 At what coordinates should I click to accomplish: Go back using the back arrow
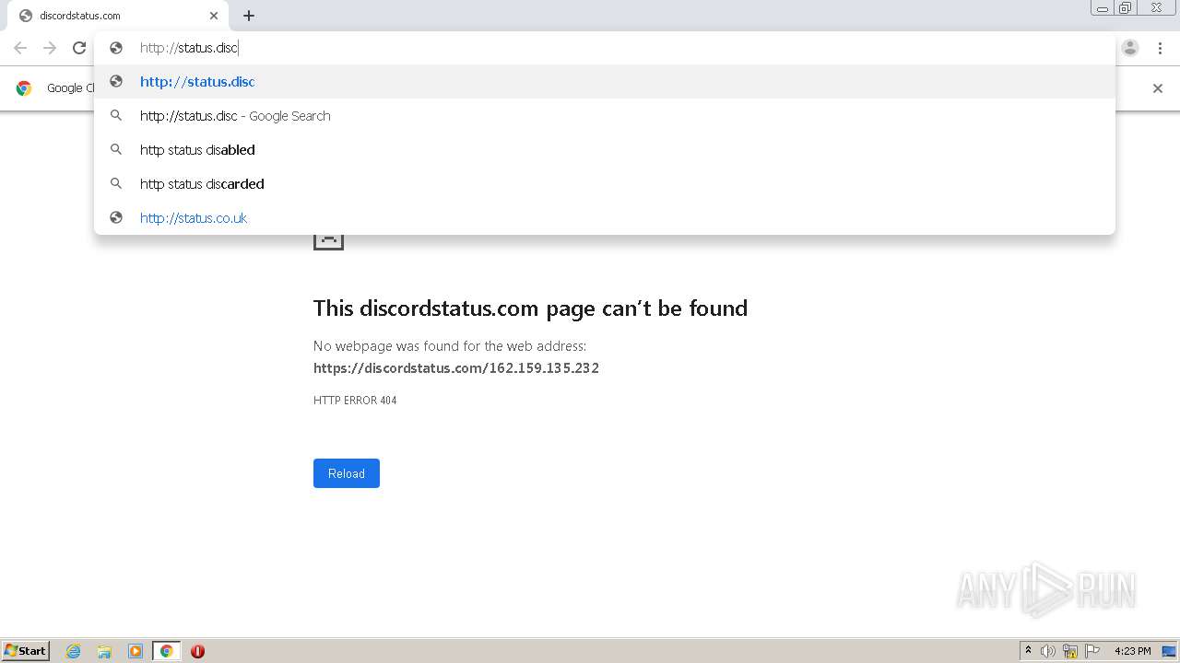click(20, 48)
